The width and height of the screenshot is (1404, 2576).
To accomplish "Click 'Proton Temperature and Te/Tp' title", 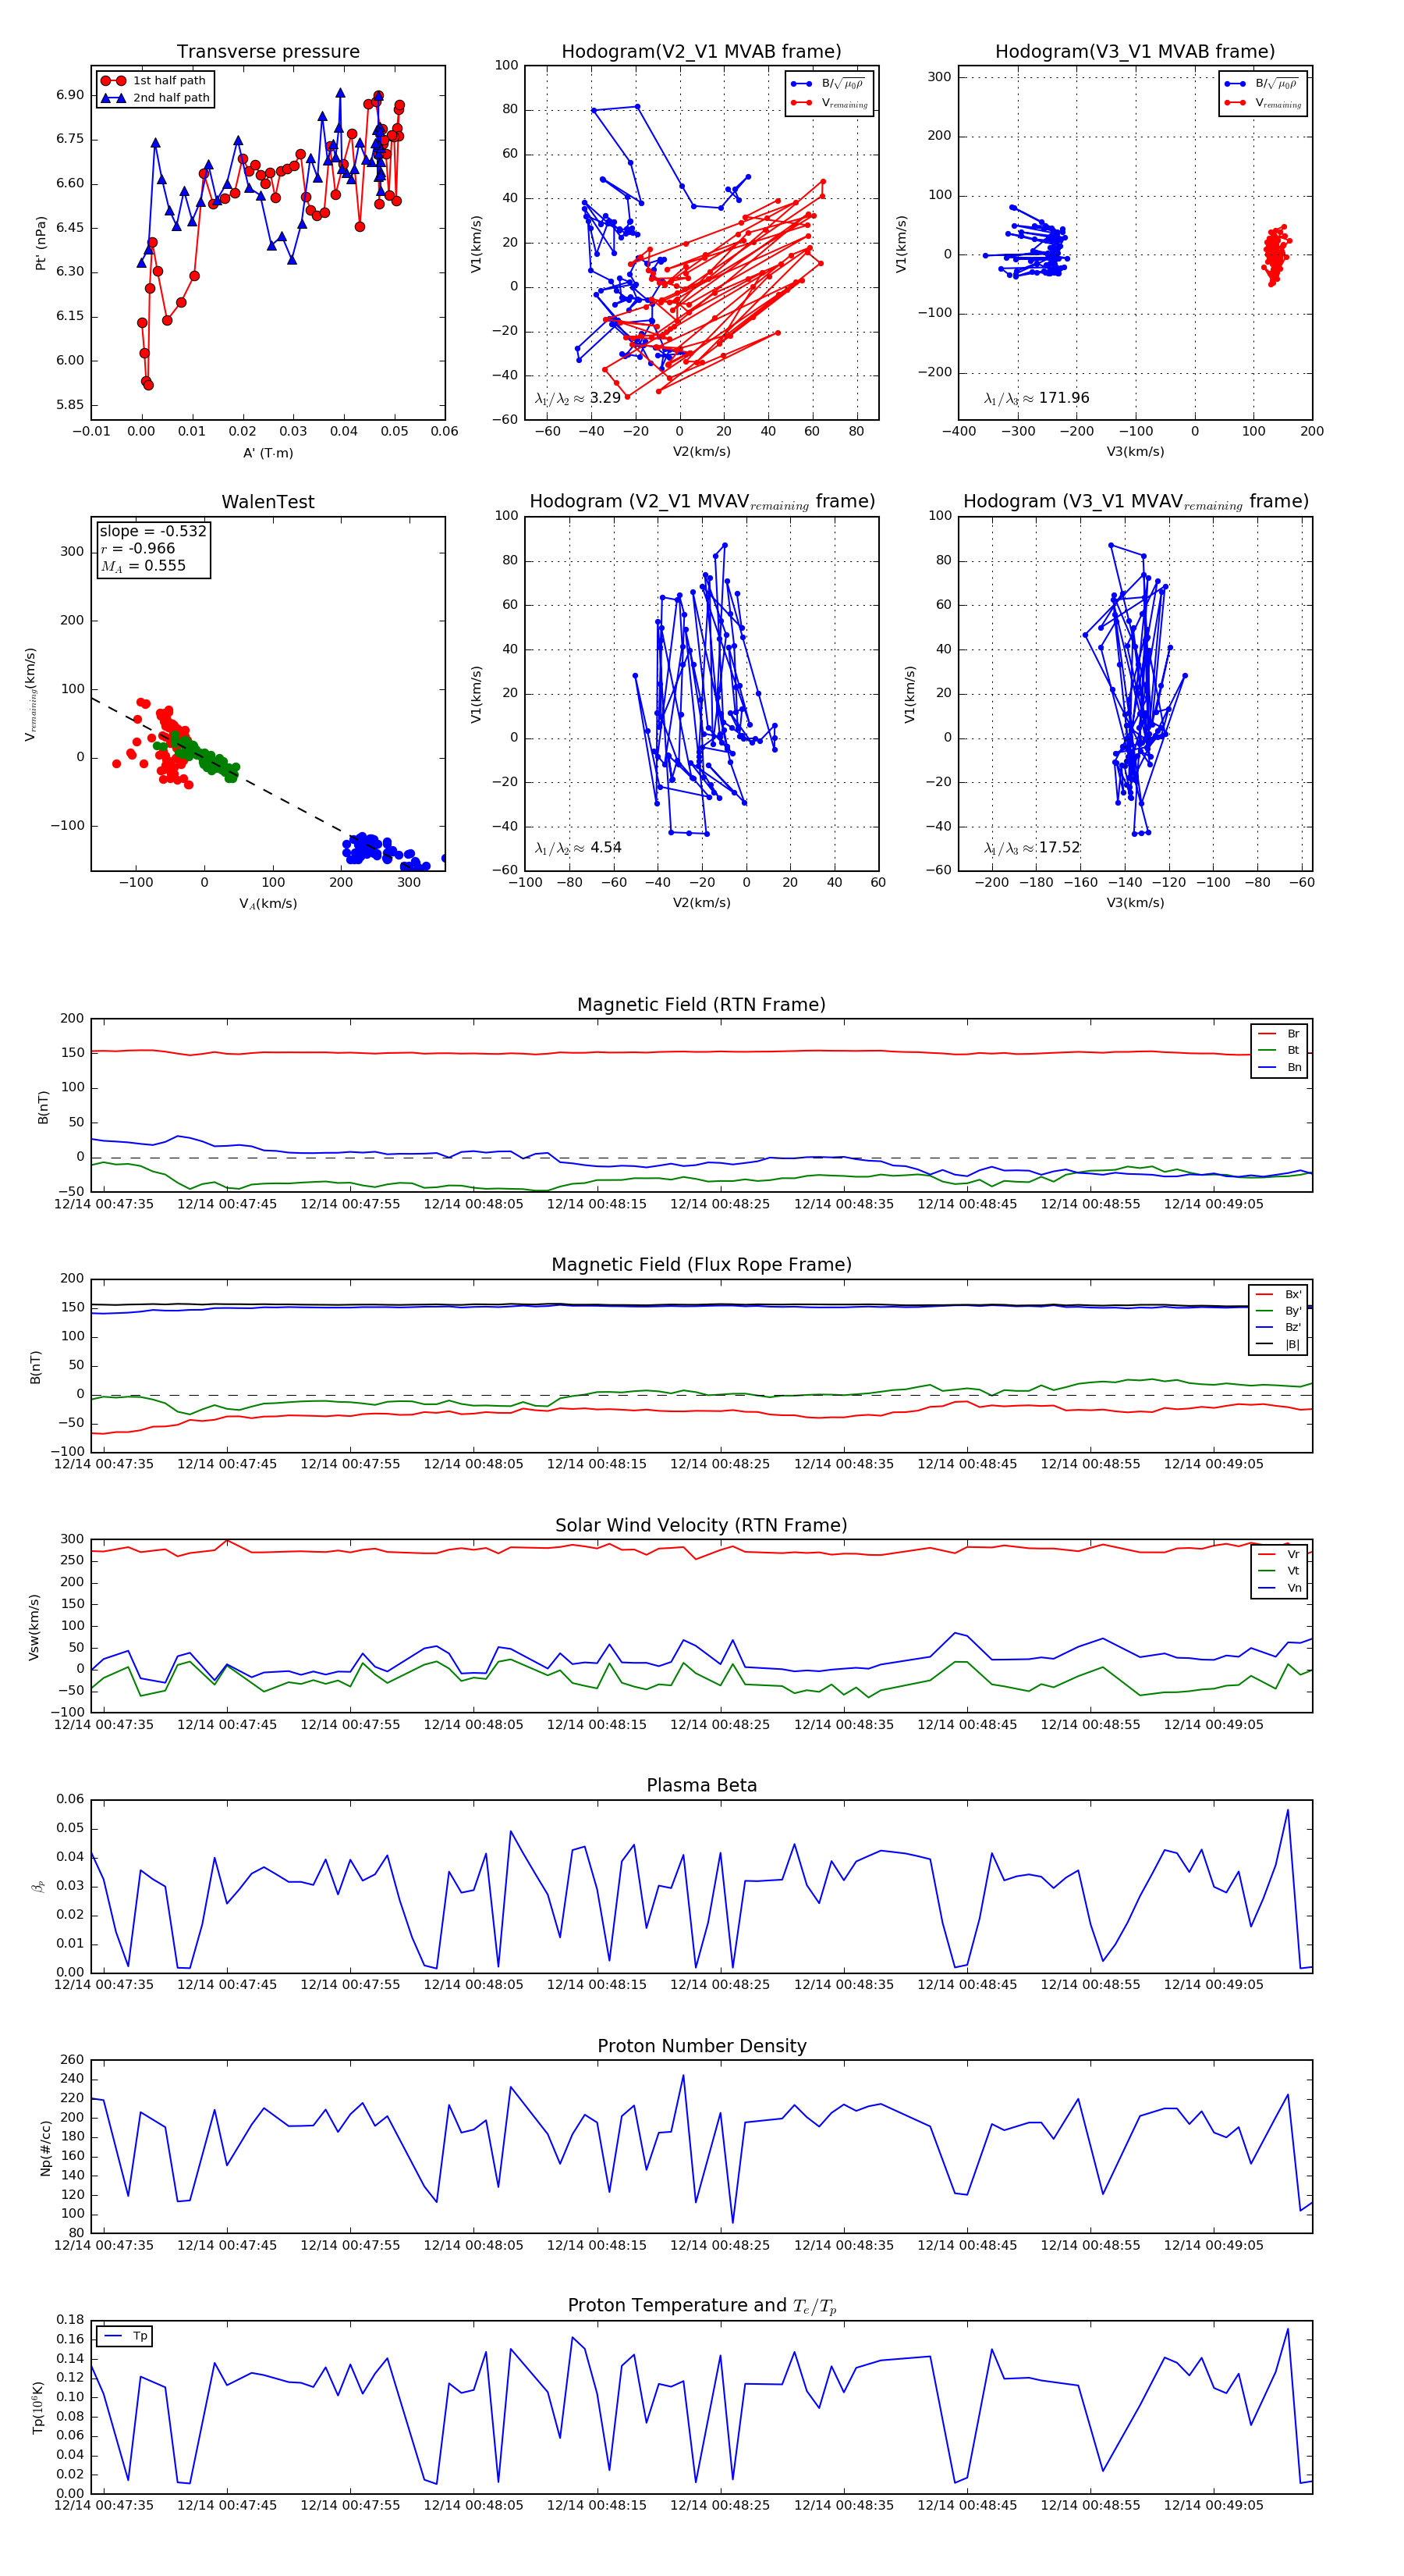I will pyautogui.click(x=701, y=2306).
